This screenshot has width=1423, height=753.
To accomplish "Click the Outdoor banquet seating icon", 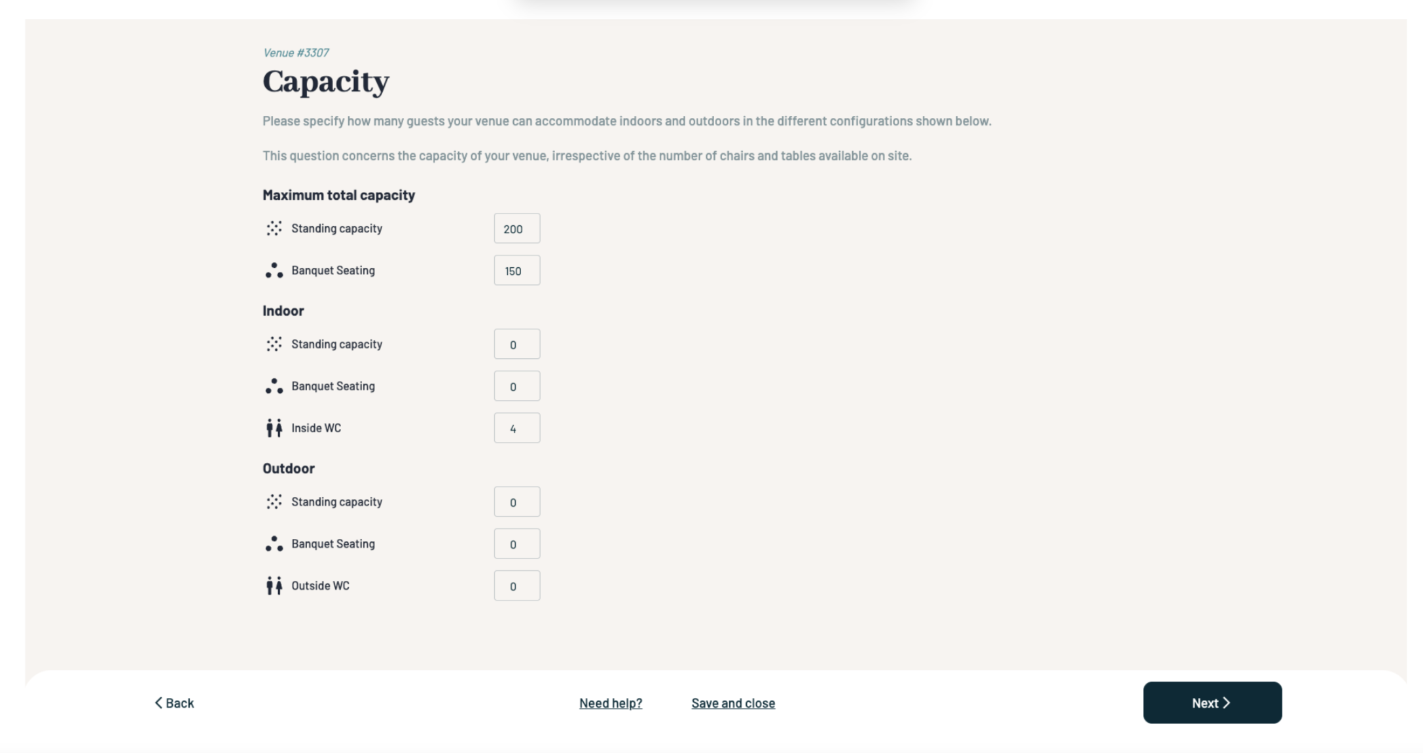I will point(274,544).
